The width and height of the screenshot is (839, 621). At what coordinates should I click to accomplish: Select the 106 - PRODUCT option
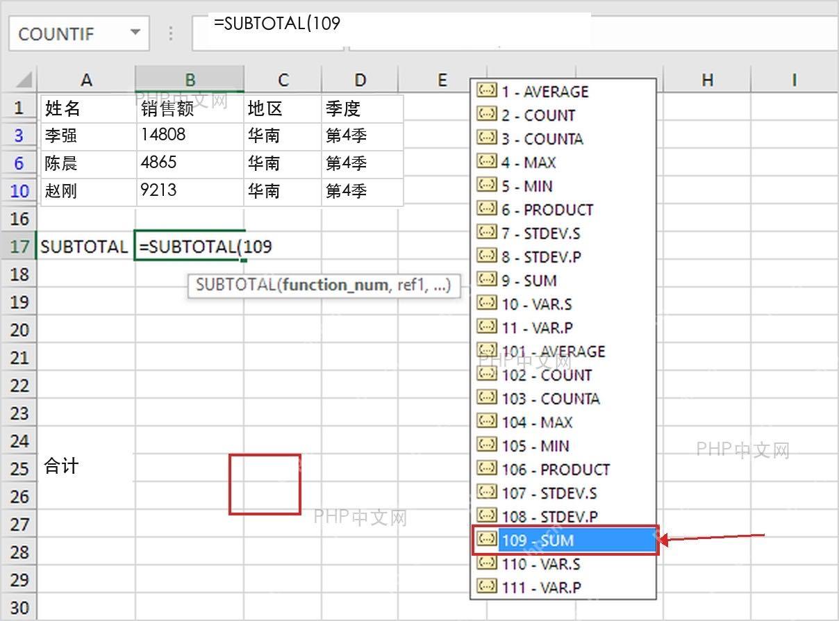click(563, 470)
